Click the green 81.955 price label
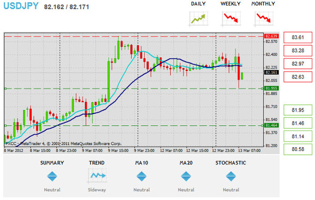The height and width of the screenshot is (200, 315). tap(271, 88)
